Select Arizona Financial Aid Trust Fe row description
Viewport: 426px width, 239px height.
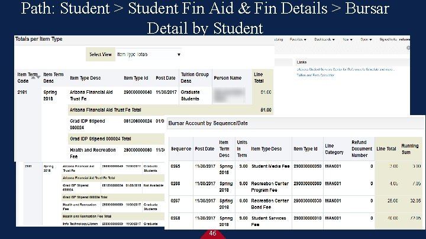click(x=91, y=96)
